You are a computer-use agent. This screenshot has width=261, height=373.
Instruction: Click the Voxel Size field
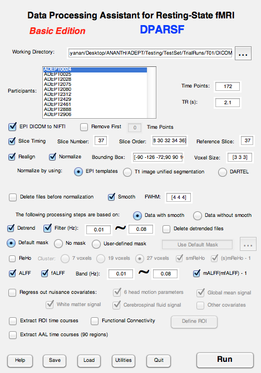click(x=240, y=157)
